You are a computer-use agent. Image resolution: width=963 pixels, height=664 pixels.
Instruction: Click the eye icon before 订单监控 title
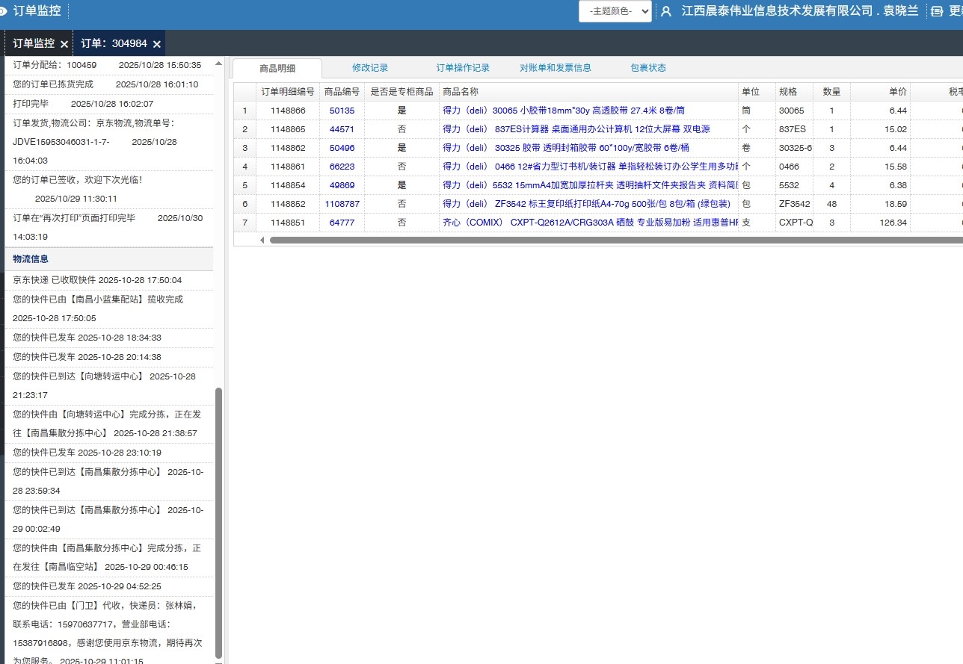pyautogui.click(x=3, y=11)
